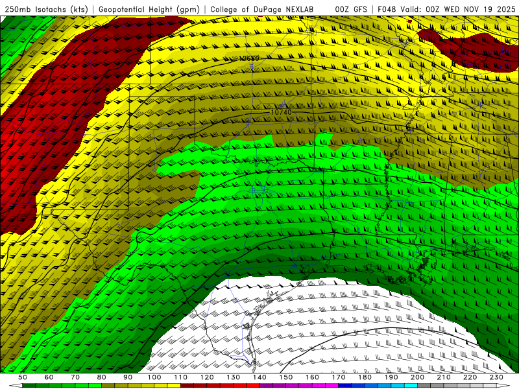
Task: Click the '250mb Isotachs (kts)' title text
Action: 46,10
